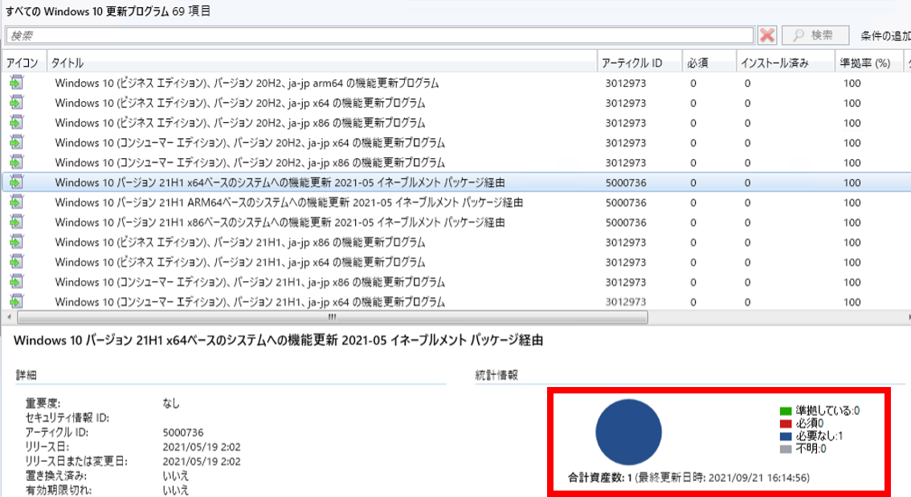Click 条件の追加 add criteria link
The image size is (911, 497).
coord(884,36)
